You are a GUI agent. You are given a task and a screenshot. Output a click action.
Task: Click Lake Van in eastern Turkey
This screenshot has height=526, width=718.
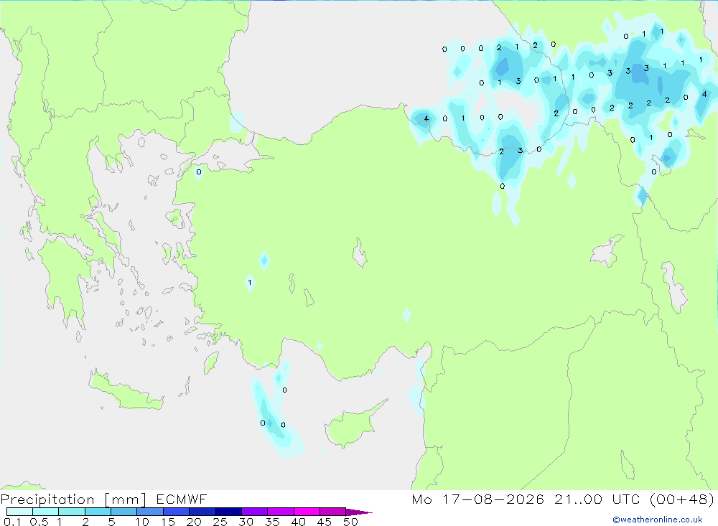607,253
